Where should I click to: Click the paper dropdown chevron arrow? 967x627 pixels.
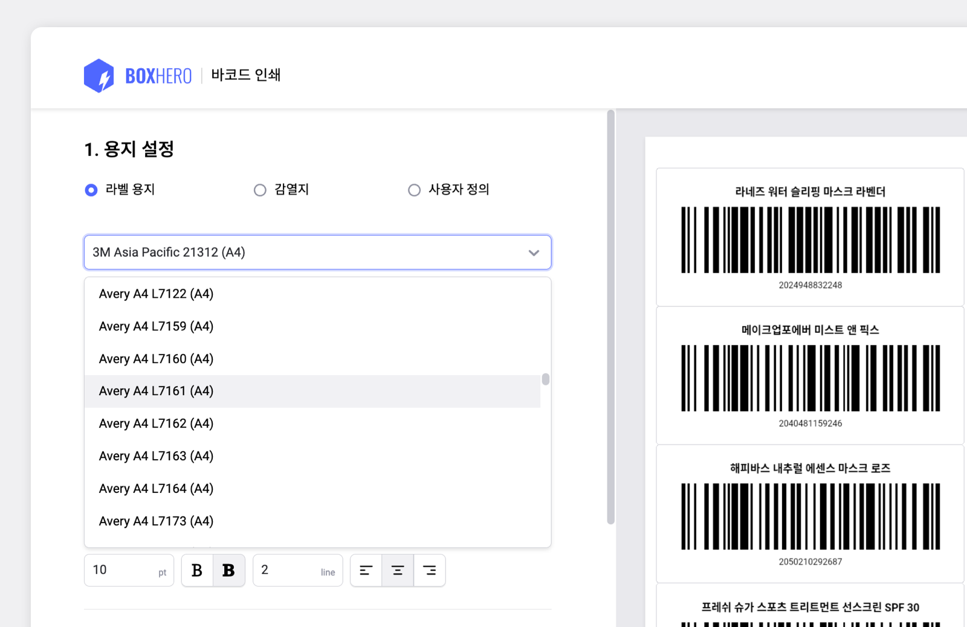click(x=534, y=253)
